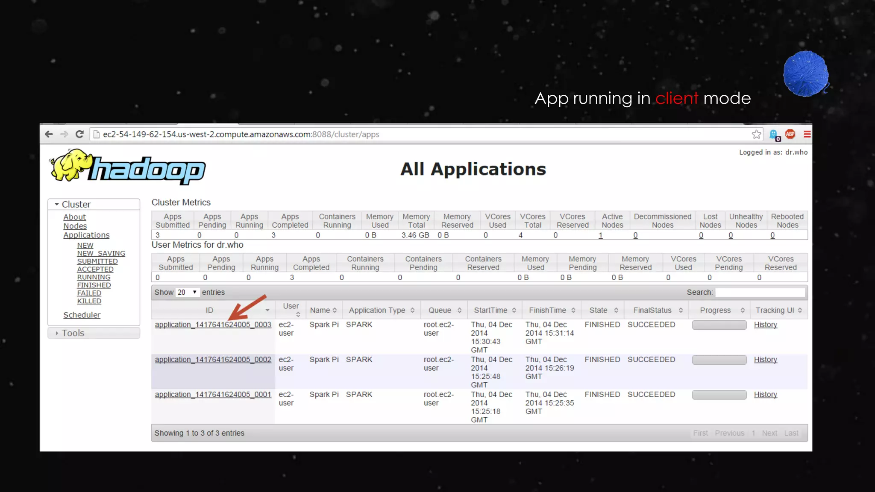
Task: Click the blue extension icon with badge
Action: (x=775, y=135)
